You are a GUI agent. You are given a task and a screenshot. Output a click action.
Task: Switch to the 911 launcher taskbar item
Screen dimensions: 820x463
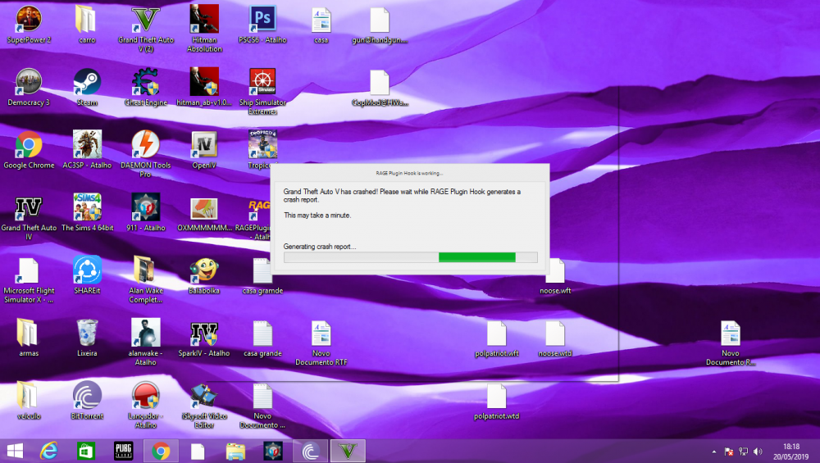(273, 451)
